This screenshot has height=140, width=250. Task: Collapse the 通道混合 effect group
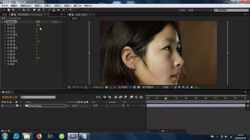pyautogui.click(x=2, y=22)
